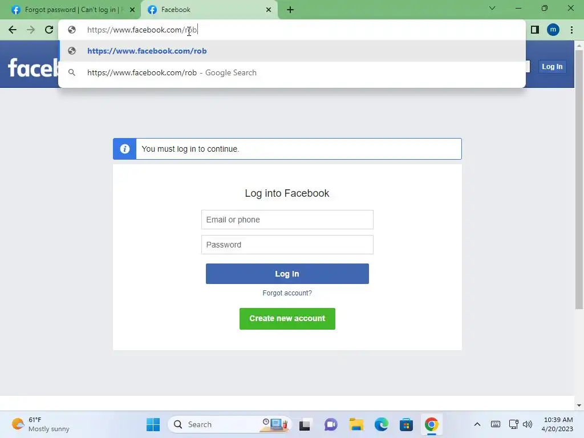Image resolution: width=584 pixels, height=438 pixels.
Task: Click the blue Log In form button
Action: coord(287,274)
